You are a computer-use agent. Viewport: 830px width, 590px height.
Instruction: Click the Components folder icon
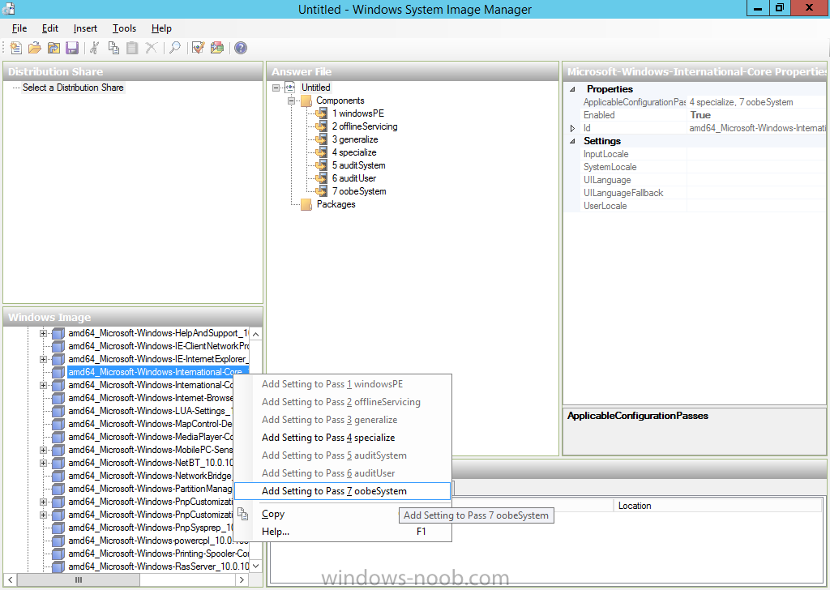click(x=306, y=100)
